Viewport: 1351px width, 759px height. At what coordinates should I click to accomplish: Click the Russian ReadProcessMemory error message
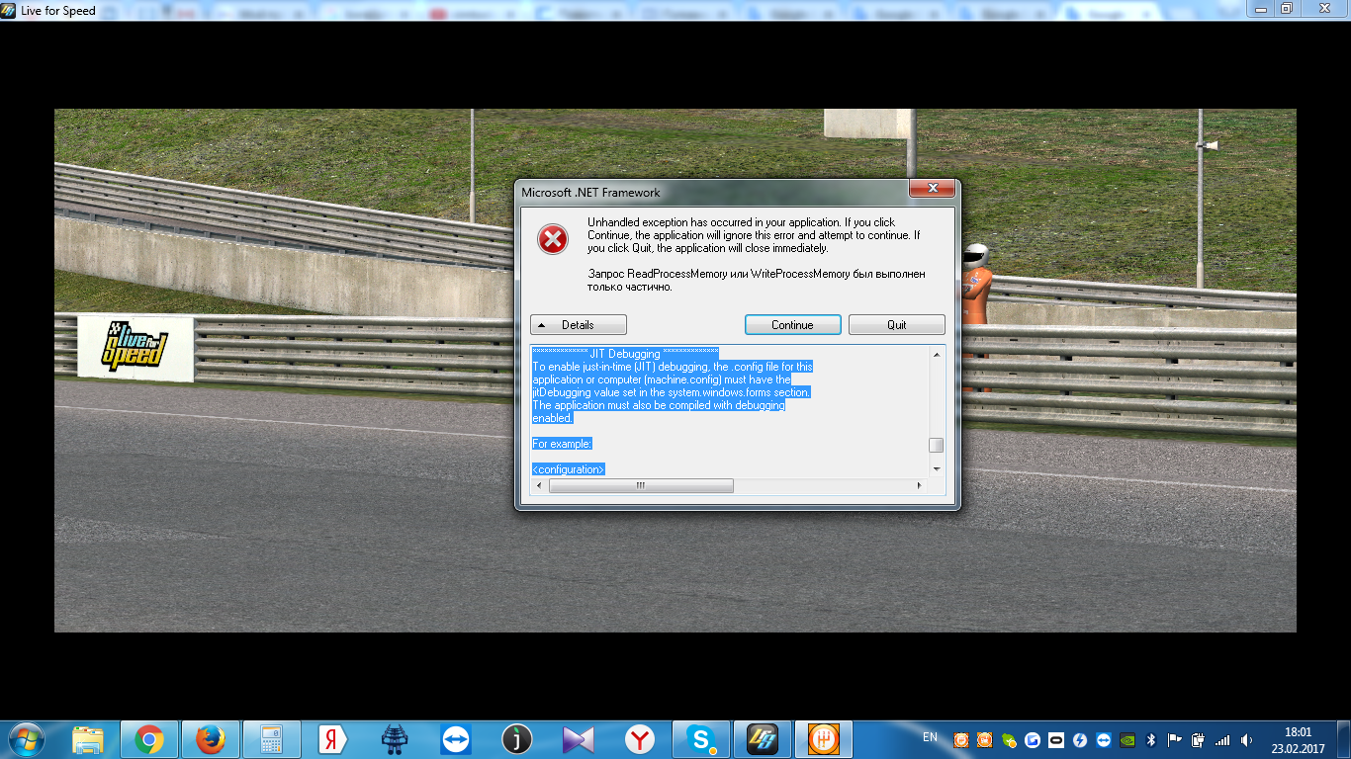(x=757, y=280)
